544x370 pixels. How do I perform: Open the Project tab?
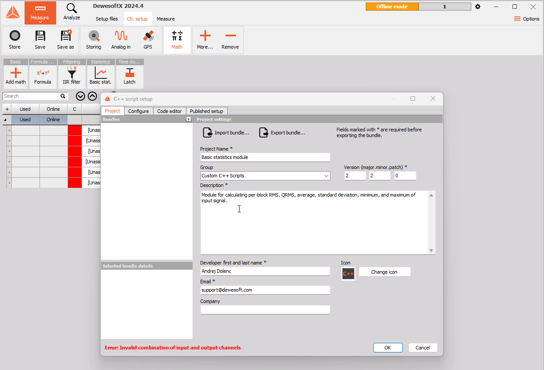(x=112, y=111)
